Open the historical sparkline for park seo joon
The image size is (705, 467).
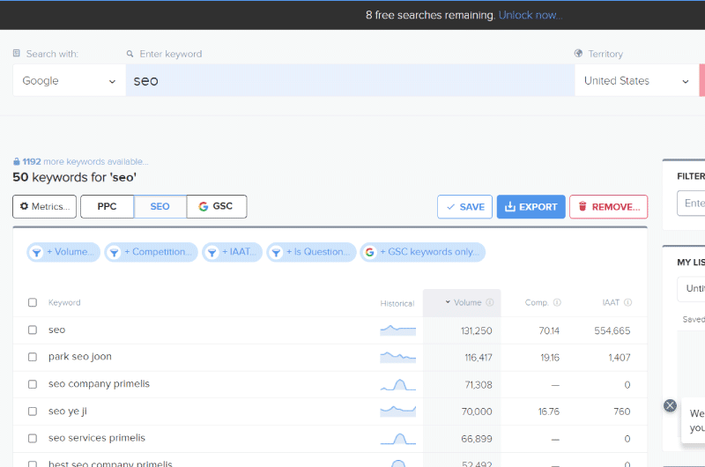pos(398,358)
